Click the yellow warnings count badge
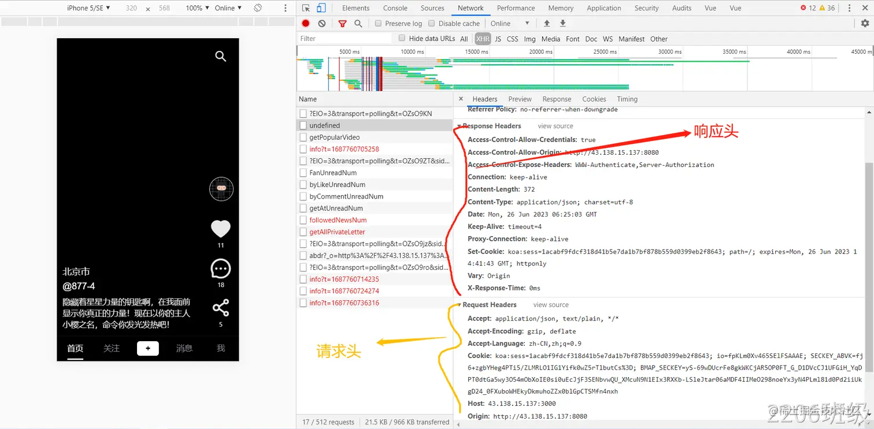Viewport: 874px width, 429px height. (x=827, y=8)
